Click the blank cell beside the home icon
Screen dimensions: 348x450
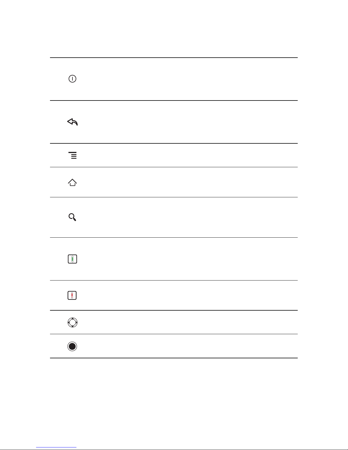(x=196, y=182)
